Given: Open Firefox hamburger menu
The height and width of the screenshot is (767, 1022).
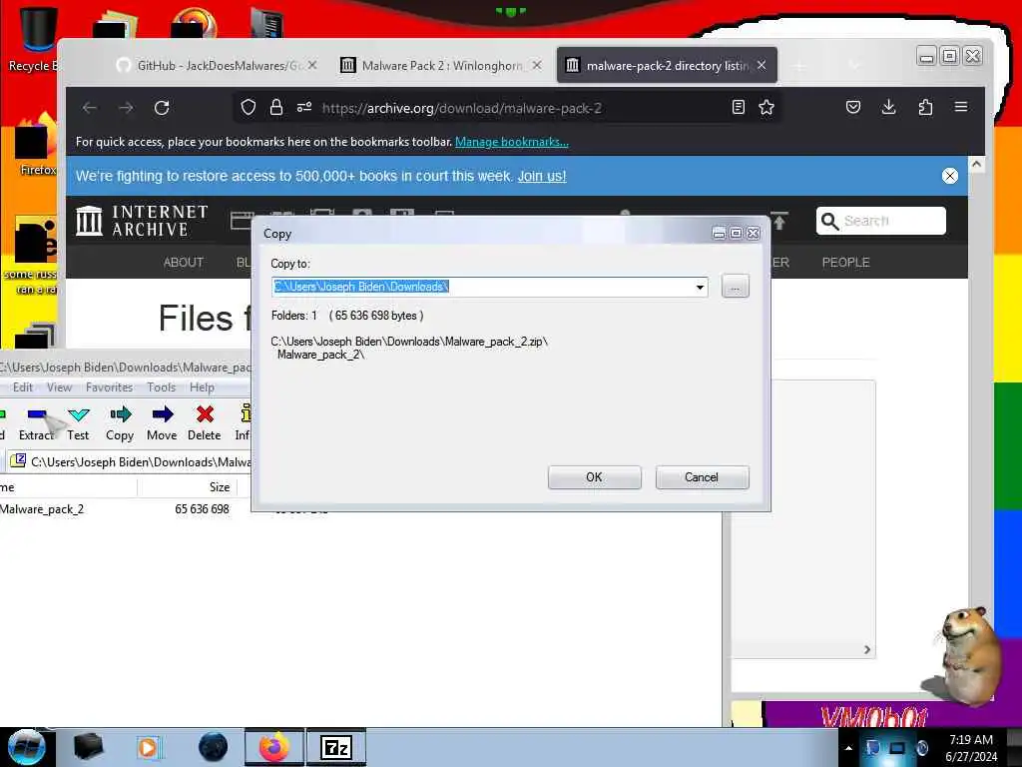Looking at the screenshot, I should [x=961, y=106].
